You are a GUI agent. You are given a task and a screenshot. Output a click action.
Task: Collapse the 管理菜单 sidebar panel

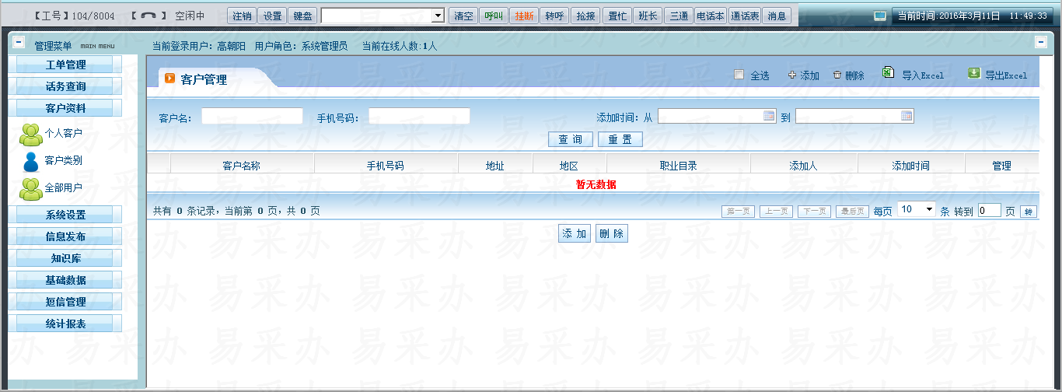pyautogui.click(x=19, y=42)
